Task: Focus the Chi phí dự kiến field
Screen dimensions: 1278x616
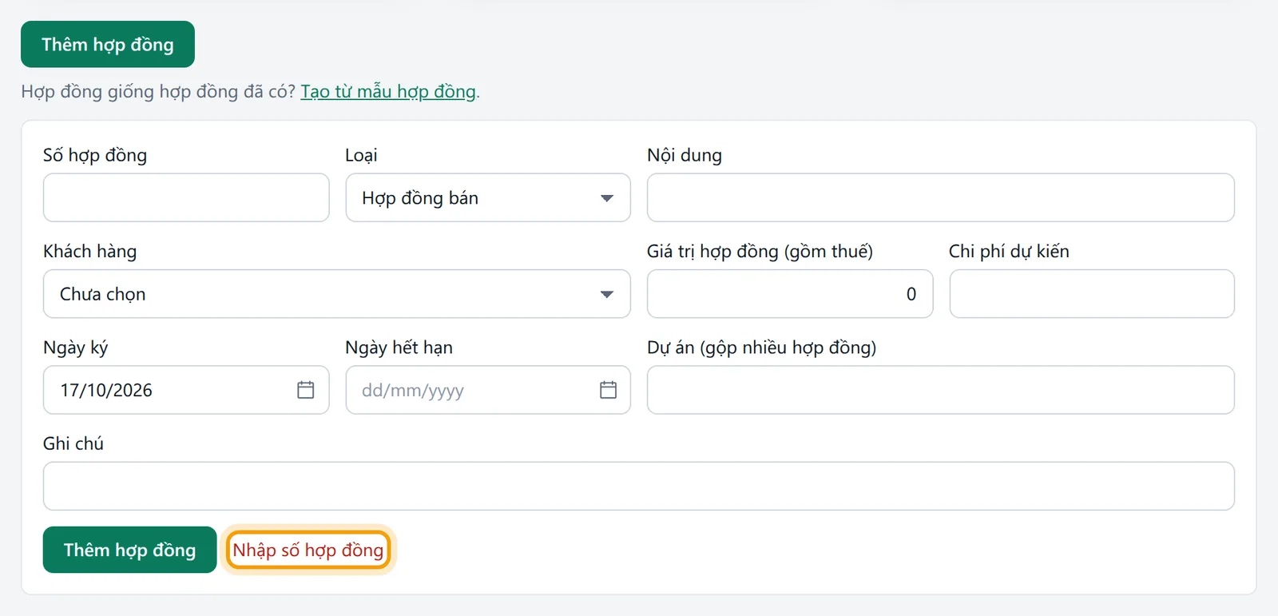Action: pos(1092,294)
